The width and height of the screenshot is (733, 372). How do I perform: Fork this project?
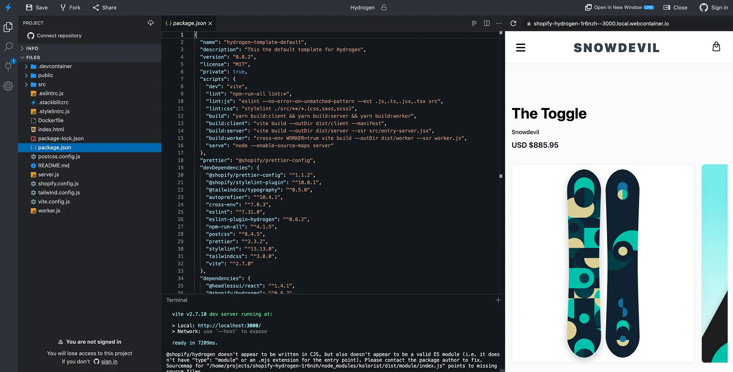70,7
